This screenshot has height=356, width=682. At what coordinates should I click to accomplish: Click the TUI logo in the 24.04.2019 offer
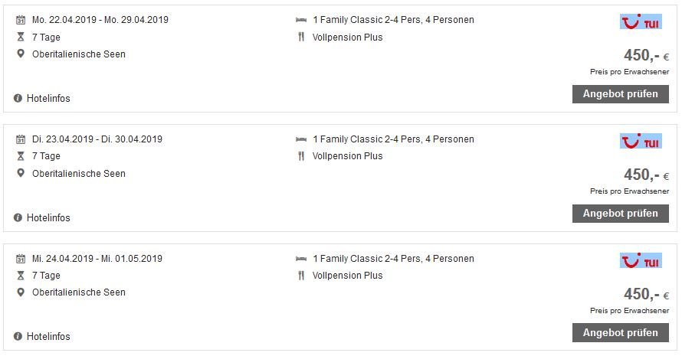[x=641, y=260]
